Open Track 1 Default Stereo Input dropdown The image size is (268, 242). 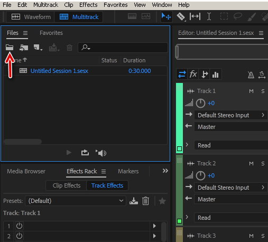point(231,115)
